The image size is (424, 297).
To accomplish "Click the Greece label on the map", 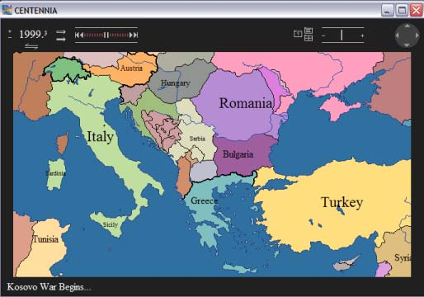I will pos(204,200).
